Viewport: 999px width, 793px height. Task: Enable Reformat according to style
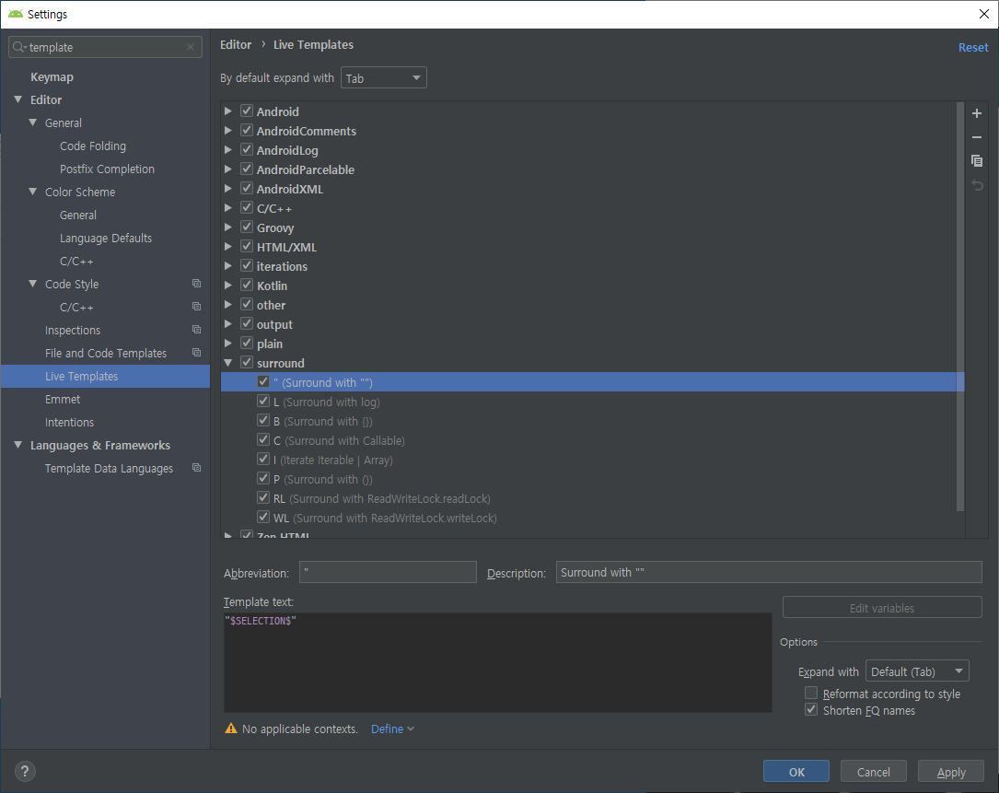tap(811, 693)
